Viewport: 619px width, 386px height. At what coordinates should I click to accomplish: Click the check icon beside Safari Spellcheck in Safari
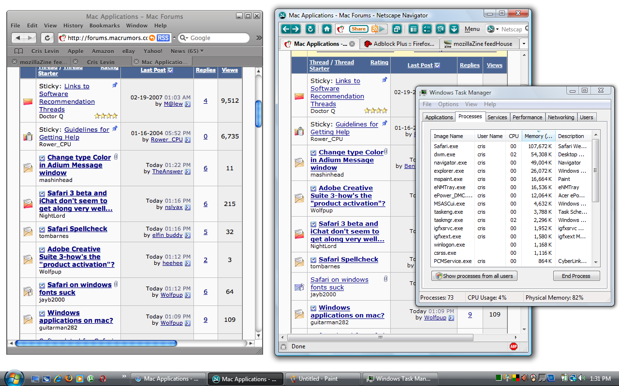[x=42, y=229]
